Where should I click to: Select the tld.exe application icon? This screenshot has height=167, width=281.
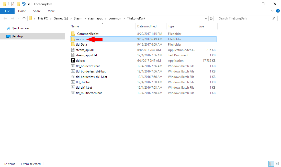point(73,61)
